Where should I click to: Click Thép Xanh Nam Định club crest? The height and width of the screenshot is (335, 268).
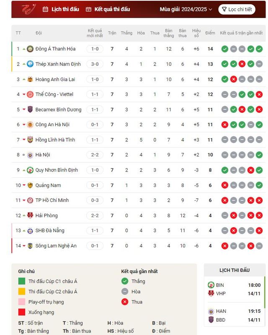[30, 64]
